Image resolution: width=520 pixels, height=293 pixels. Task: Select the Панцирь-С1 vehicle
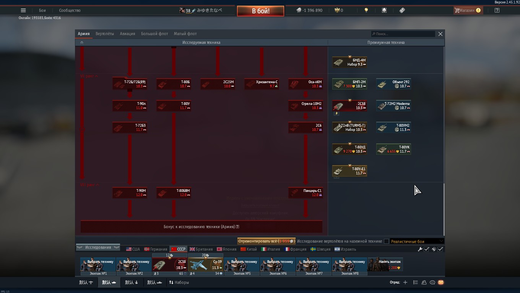(305, 193)
